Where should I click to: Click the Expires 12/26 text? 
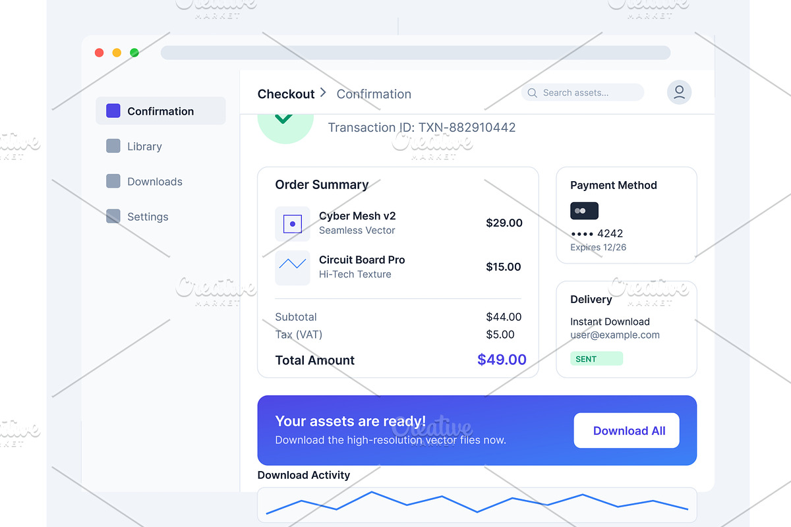599,248
